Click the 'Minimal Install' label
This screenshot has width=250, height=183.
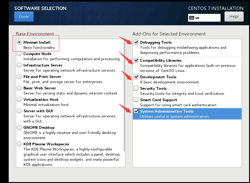[x=37, y=42]
